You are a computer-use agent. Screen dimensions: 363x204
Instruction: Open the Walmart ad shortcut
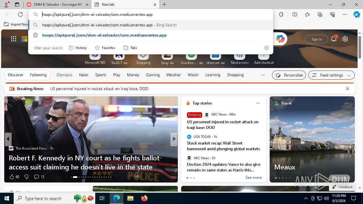click(216, 59)
